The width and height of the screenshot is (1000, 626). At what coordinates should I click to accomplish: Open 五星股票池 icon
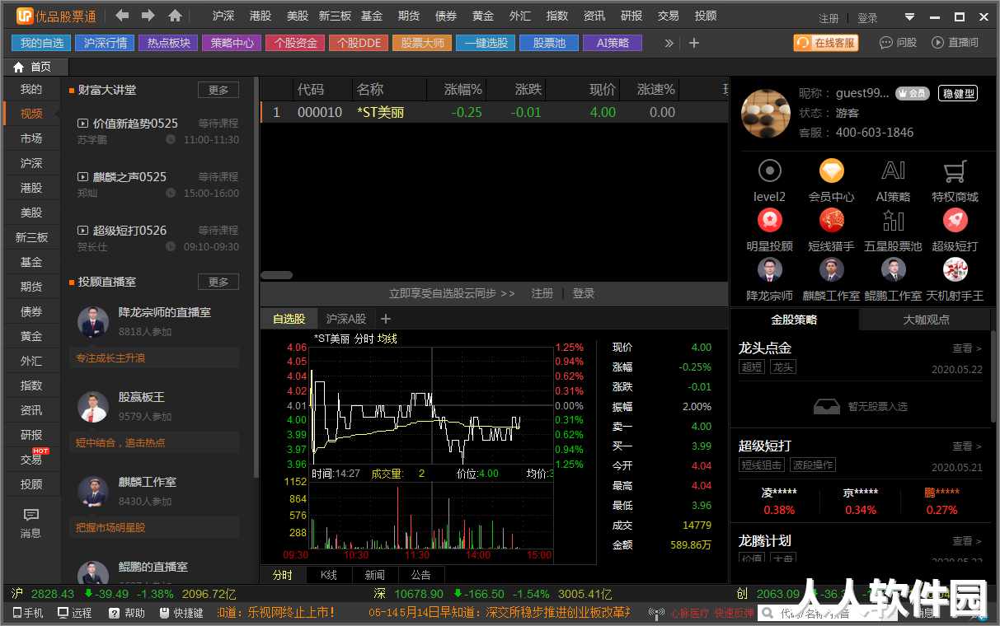(x=894, y=220)
